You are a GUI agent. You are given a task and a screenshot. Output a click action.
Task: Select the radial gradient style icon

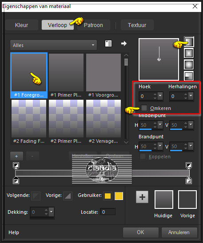click(189, 76)
